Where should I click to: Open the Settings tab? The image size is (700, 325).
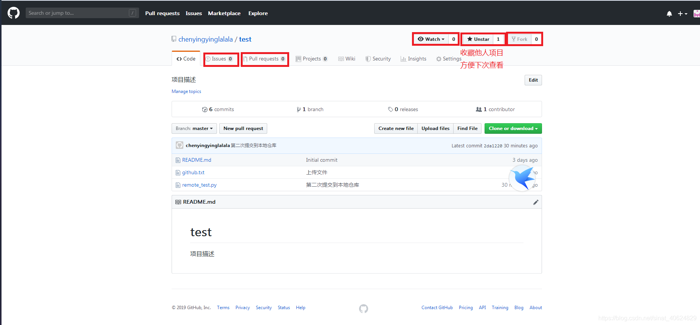pos(449,59)
